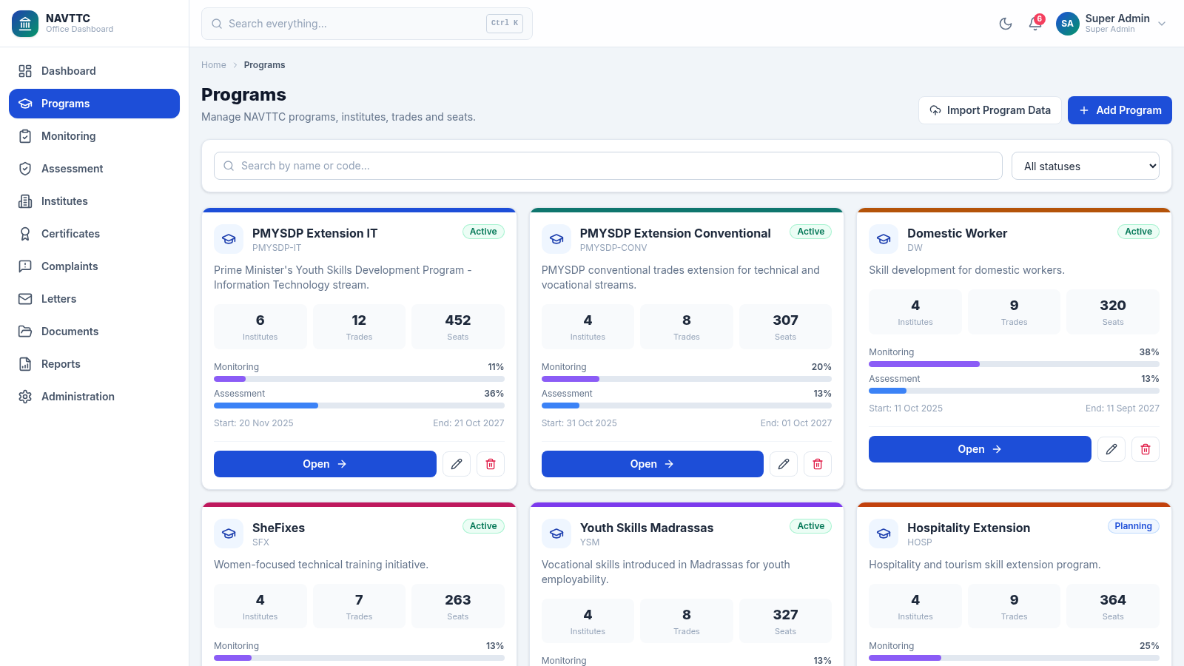Image resolution: width=1184 pixels, height=666 pixels.
Task: Open Monitoring from the sidebar
Action: click(94, 136)
